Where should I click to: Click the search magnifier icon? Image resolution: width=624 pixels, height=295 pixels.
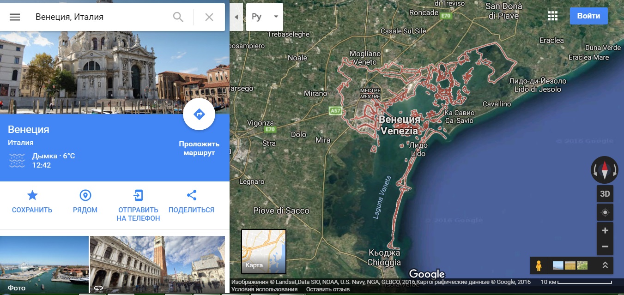178,17
